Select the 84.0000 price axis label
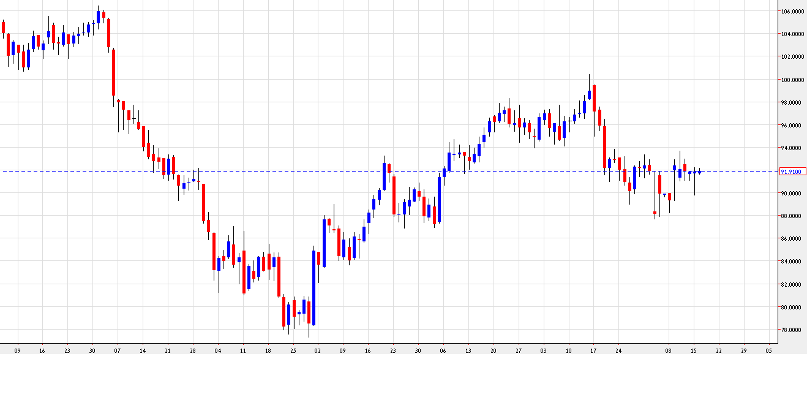This screenshot has height=397, width=807. coord(792,261)
